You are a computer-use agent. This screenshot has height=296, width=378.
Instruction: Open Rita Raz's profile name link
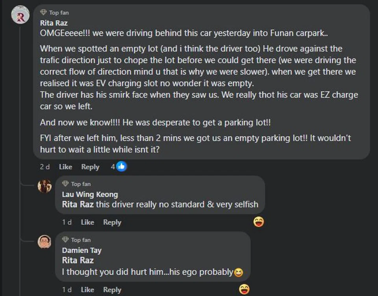(54, 23)
